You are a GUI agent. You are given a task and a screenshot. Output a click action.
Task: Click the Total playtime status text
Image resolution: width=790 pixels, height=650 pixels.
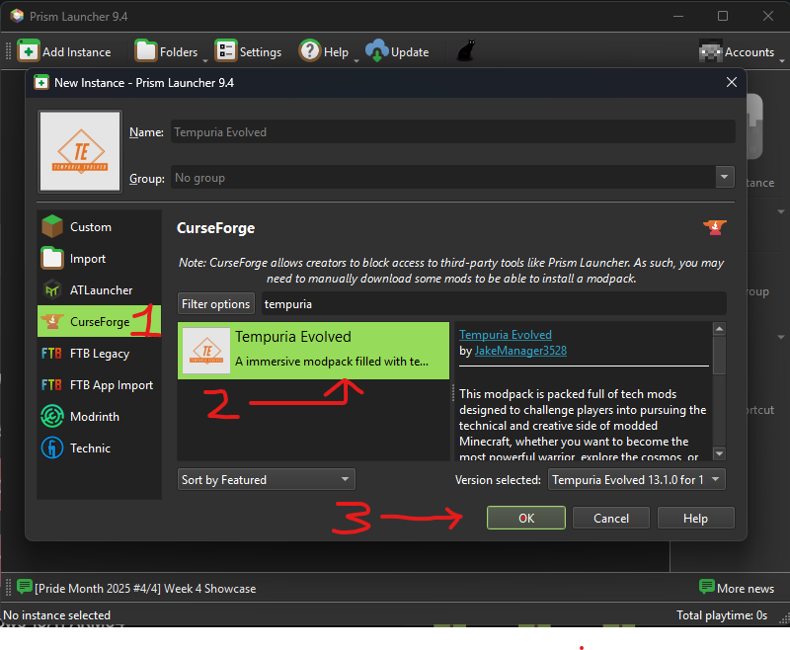[x=722, y=615]
